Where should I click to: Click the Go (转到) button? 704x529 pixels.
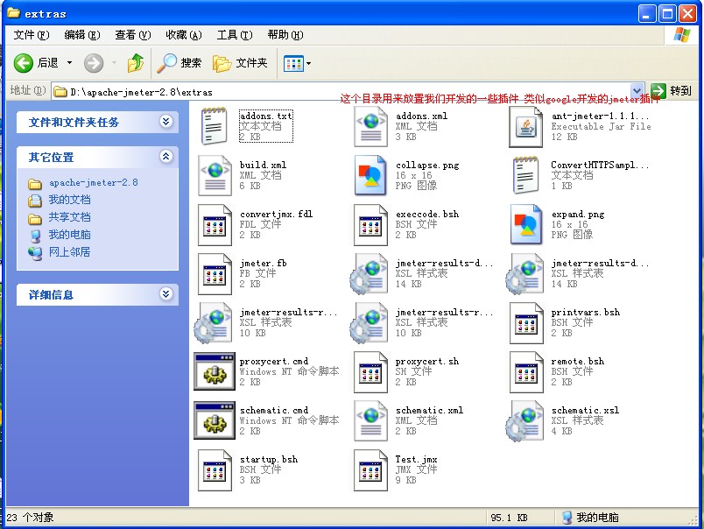(671, 91)
